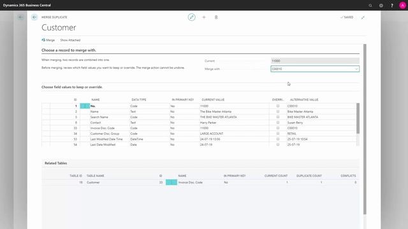Viewport: 408px width, 229px height.
Task: Click the Current field showing 11000
Action: [x=315, y=61]
